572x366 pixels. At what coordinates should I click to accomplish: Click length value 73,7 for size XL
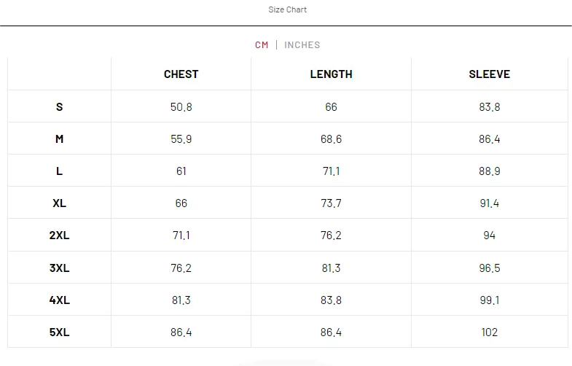[x=331, y=203]
